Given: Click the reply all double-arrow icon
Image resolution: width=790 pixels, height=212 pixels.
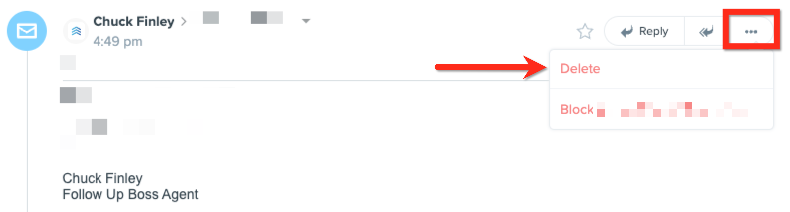Looking at the screenshot, I should [706, 31].
